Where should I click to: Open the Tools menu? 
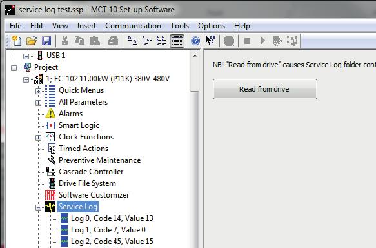179,26
